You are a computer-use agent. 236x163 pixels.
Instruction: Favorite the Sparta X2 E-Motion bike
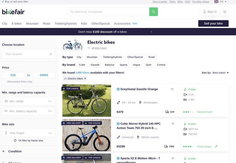click(x=173, y=158)
